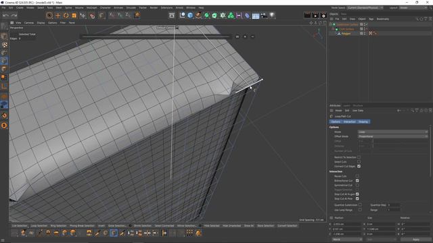
Task: Render to Picture Viewer icon
Action: click(315, 16)
